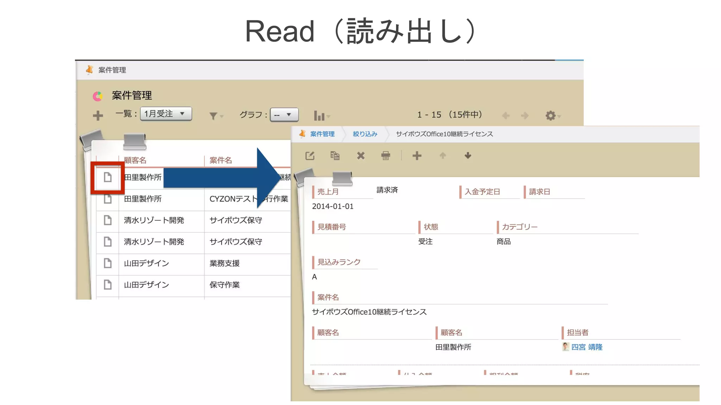The width and height of the screenshot is (721, 405).
Task: Click the add record plus icon in list view
Action: (98, 115)
